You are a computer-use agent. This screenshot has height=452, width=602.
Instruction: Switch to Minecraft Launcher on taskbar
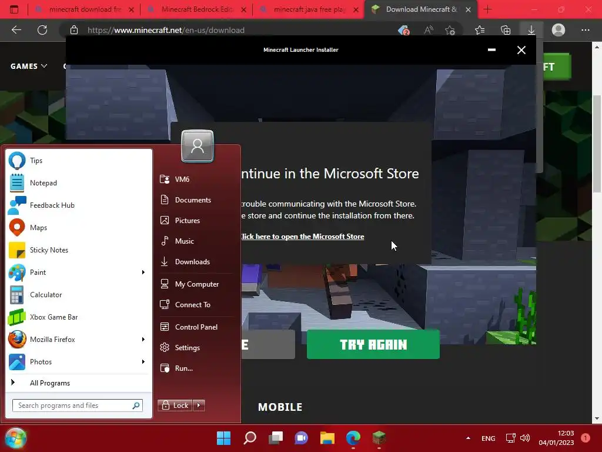379,438
